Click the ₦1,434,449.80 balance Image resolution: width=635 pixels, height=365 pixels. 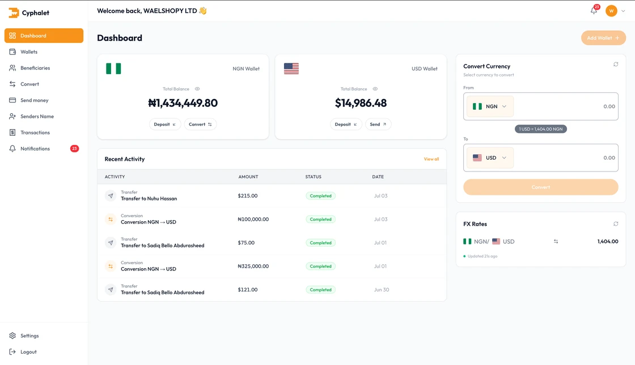(183, 103)
